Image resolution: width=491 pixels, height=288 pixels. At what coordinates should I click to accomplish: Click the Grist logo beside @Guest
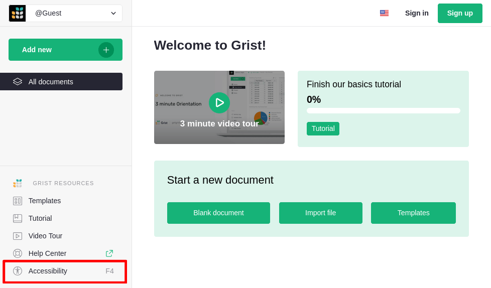pos(17,13)
